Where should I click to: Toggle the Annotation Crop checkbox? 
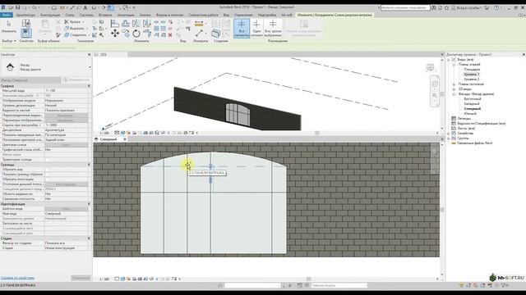[x=47, y=179]
